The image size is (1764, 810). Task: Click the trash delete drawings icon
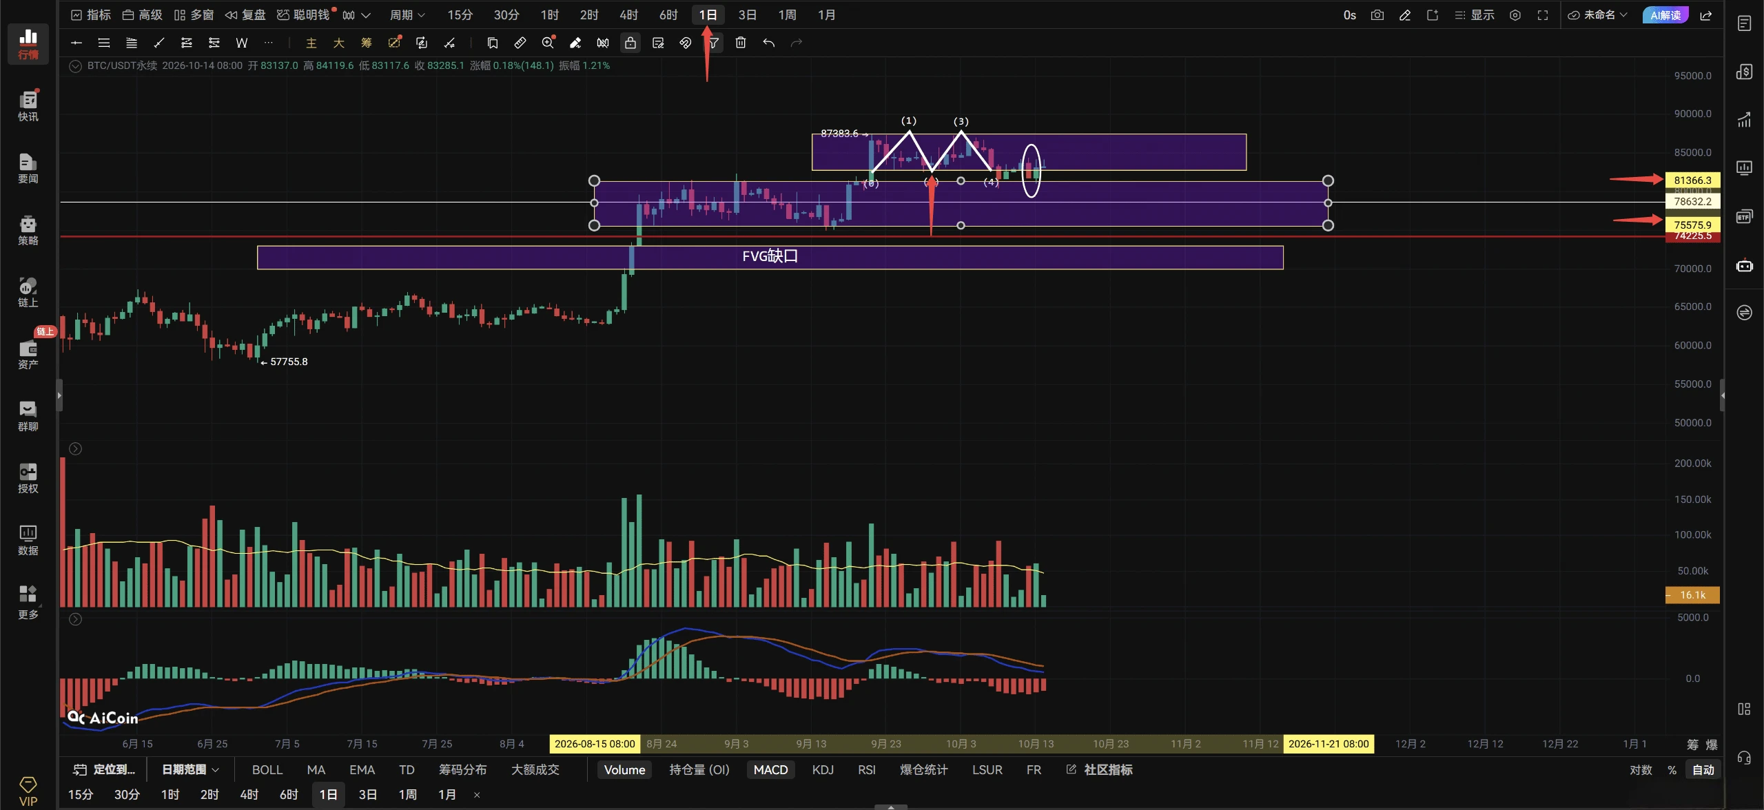click(x=741, y=43)
